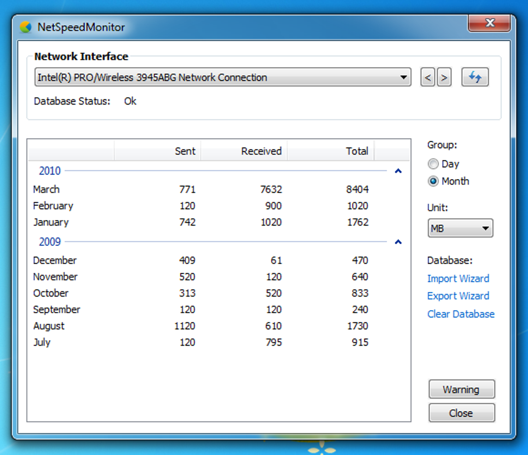Viewport: 528px width, 455px height.
Task: Click March total value 8404
Action: pos(357,189)
